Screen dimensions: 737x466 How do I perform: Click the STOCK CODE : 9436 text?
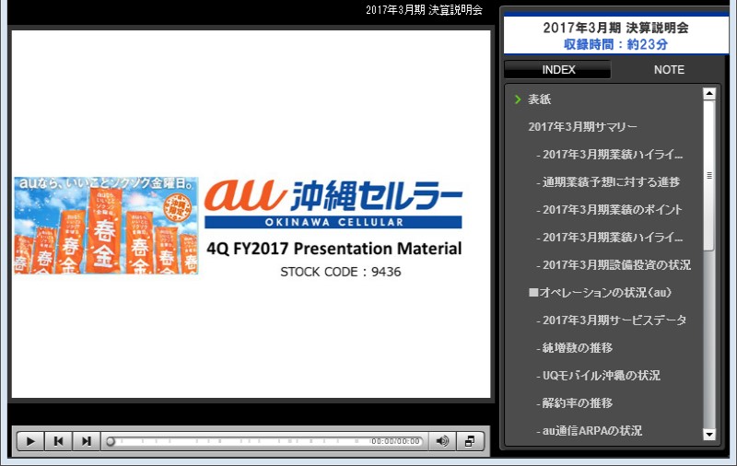point(341,272)
